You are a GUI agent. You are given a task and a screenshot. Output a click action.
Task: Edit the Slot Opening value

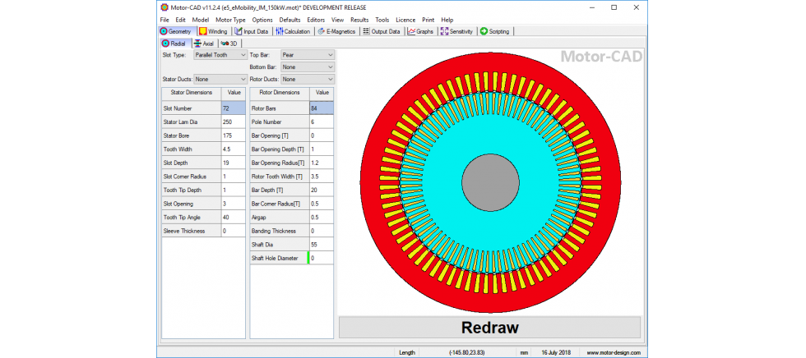coord(233,204)
